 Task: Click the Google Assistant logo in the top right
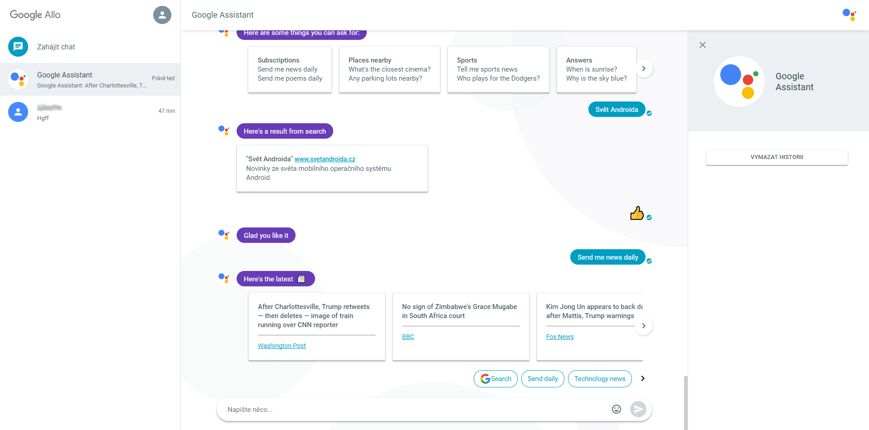click(849, 14)
